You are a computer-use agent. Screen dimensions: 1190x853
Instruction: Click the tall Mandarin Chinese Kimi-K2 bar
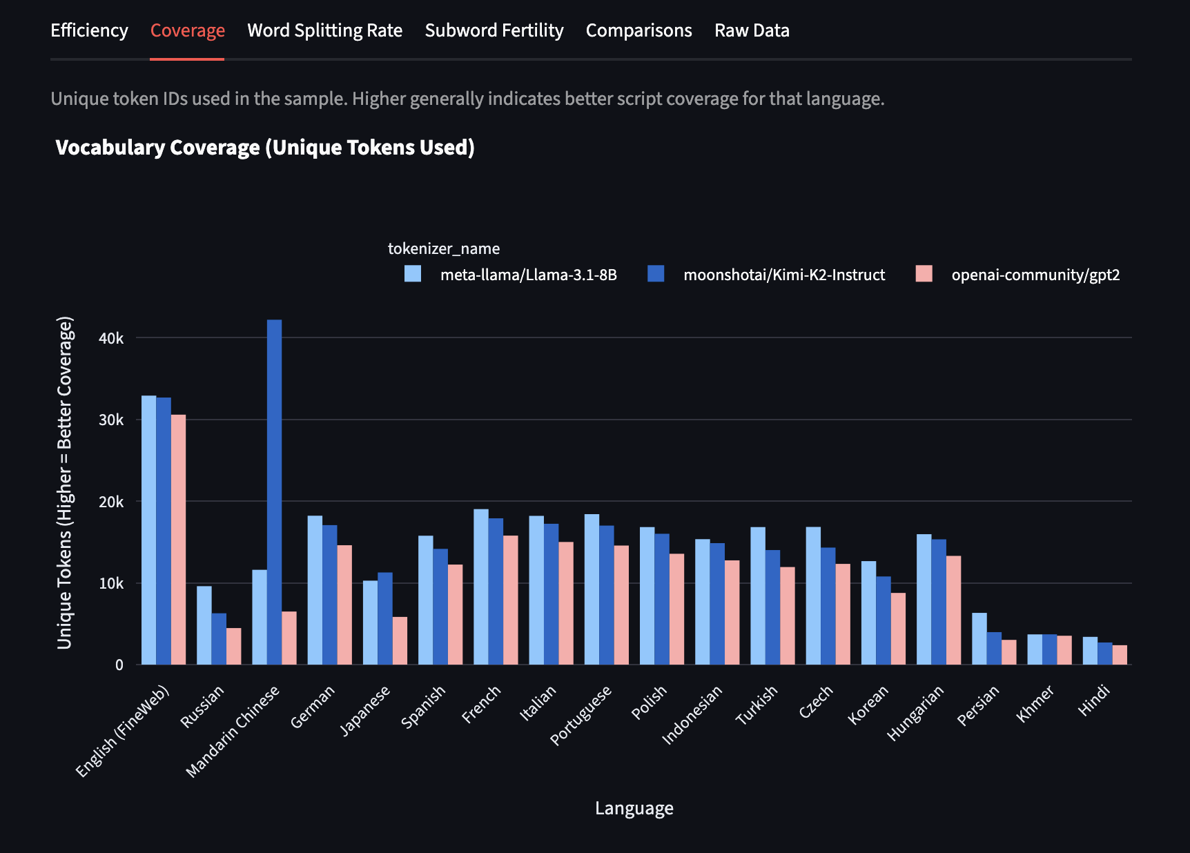tap(274, 491)
